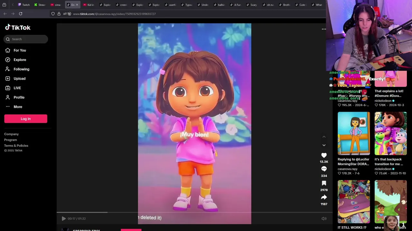The image size is (412, 231).
Task: Switch to the Kid in tab
Action: 89,5
